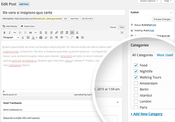Open keyboard shortcuts help icon
This screenshot has width=175, height=122.
tap(77, 38)
